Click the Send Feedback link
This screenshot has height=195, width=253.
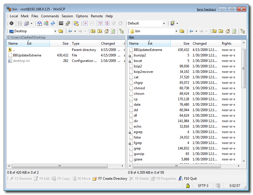(206, 10)
